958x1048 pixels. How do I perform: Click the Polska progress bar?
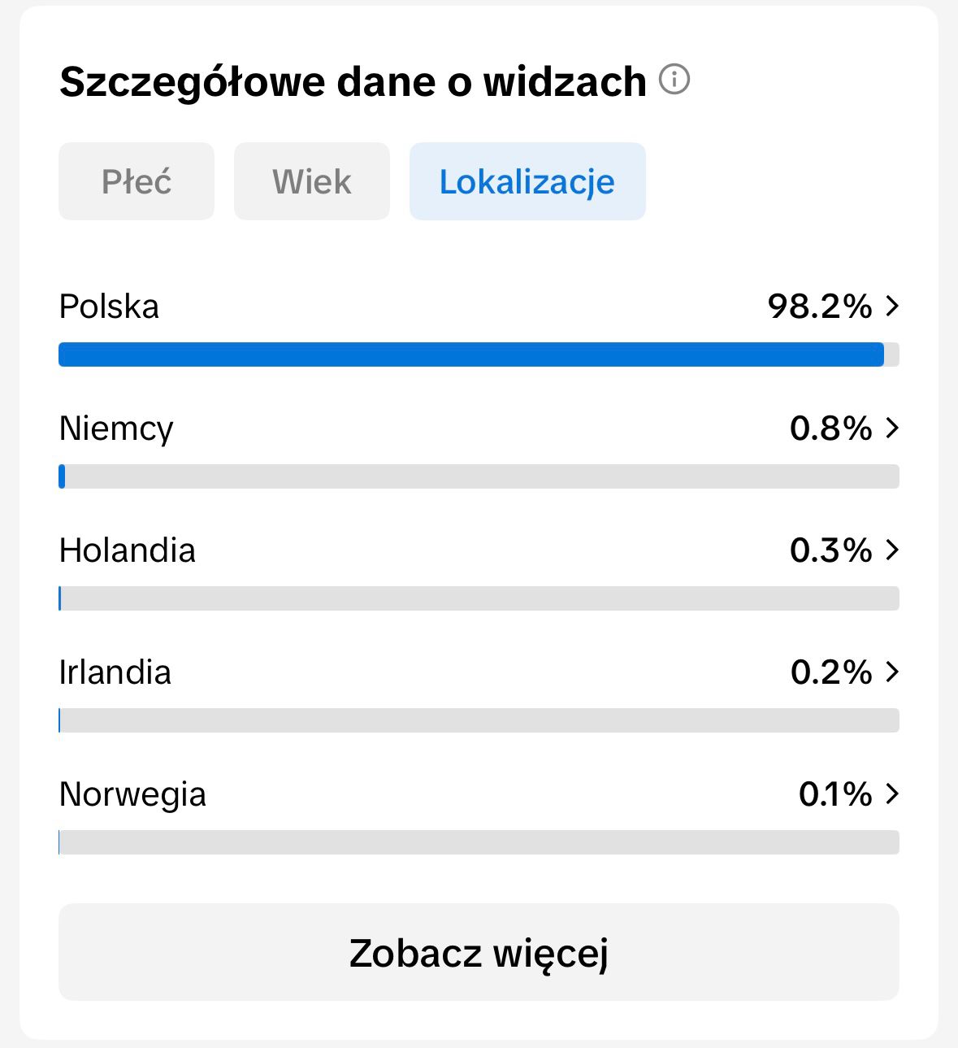479,354
